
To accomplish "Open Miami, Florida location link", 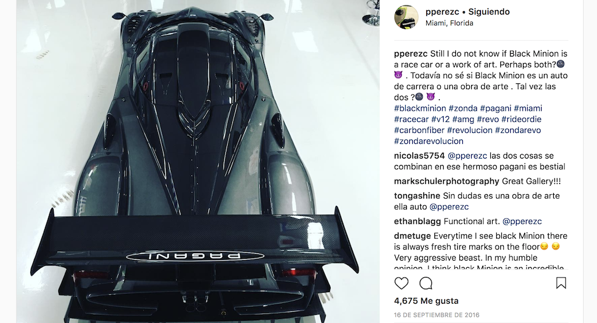I will point(449,23).
